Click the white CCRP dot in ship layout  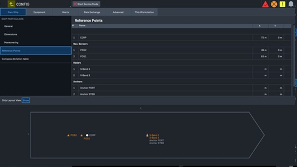click(87, 135)
